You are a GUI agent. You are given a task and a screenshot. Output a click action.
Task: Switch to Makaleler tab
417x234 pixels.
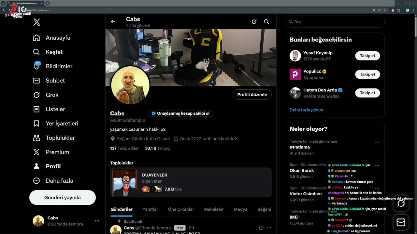214,209
